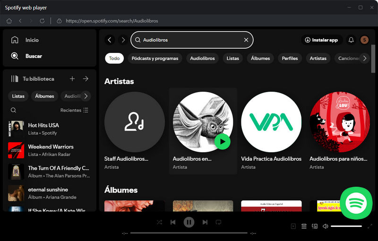Search within your library
Screen dimensions: 378x241
click(14, 110)
